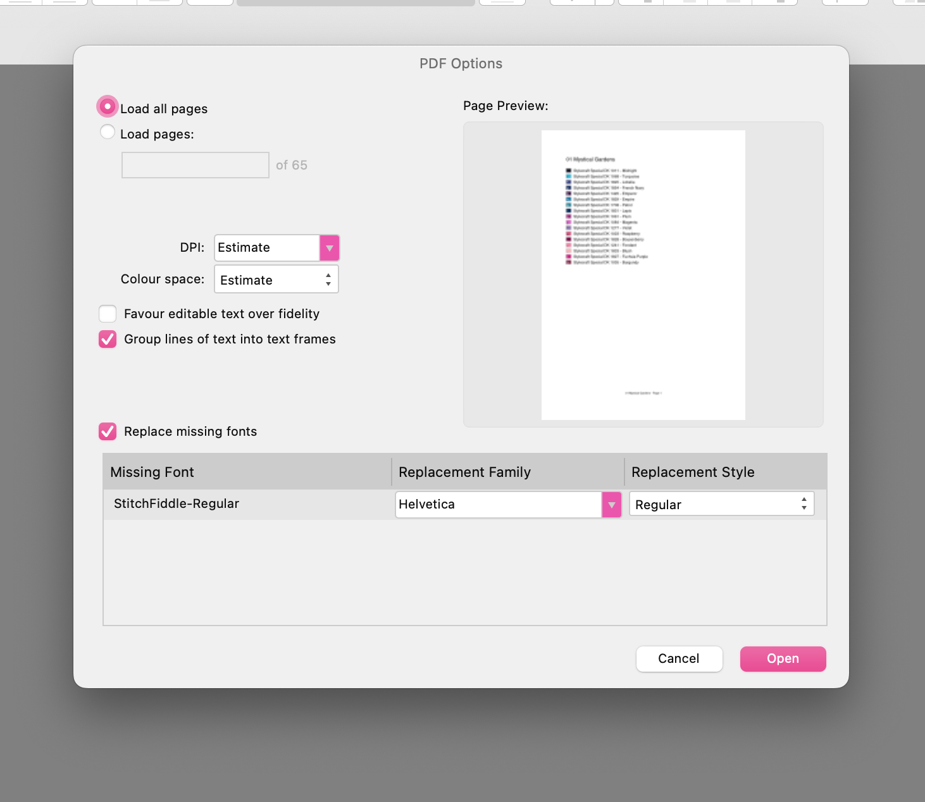The width and height of the screenshot is (925, 802).
Task: Click the DPI Estimate combo field
Action: [267, 248]
